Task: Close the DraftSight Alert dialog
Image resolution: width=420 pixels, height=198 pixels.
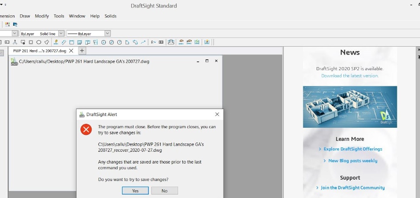Action: (x=217, y=114)
